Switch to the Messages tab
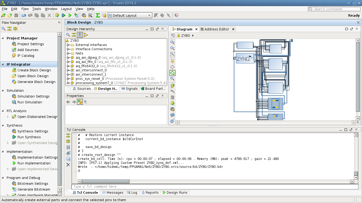The height and width of the screenshot is (203, 362). (x=113, y=192)
